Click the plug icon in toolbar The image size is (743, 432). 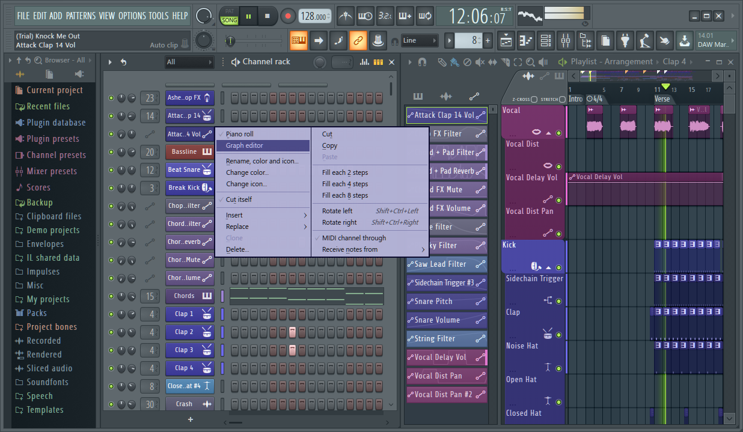tap(625, 40)
